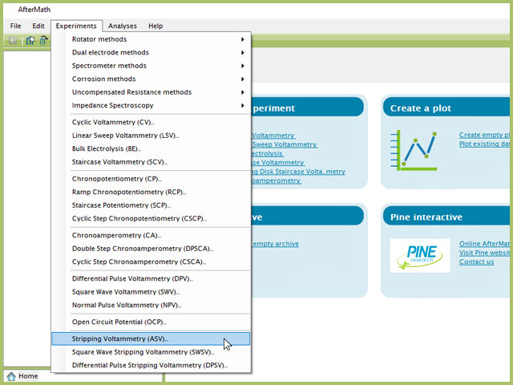Choose Cyclic Voltammetry (CV) from the menu
The width and height of the screenshot is (513, 385).
coord(151,122)
